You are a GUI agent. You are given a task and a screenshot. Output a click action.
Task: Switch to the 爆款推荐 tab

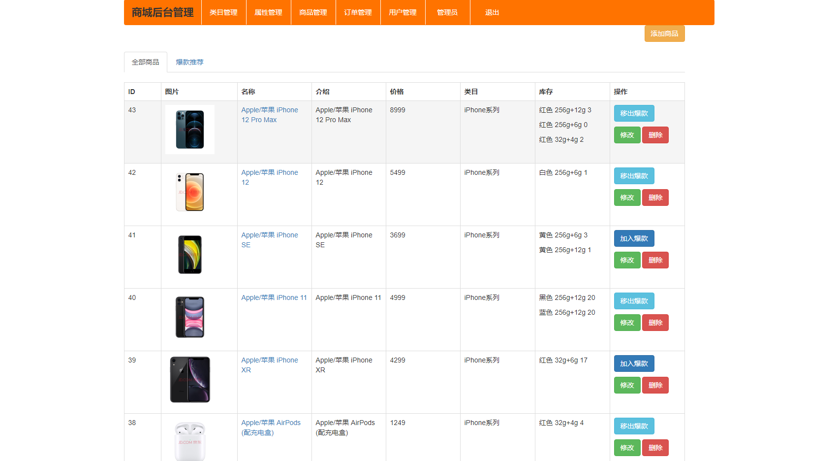coord(189,62)
